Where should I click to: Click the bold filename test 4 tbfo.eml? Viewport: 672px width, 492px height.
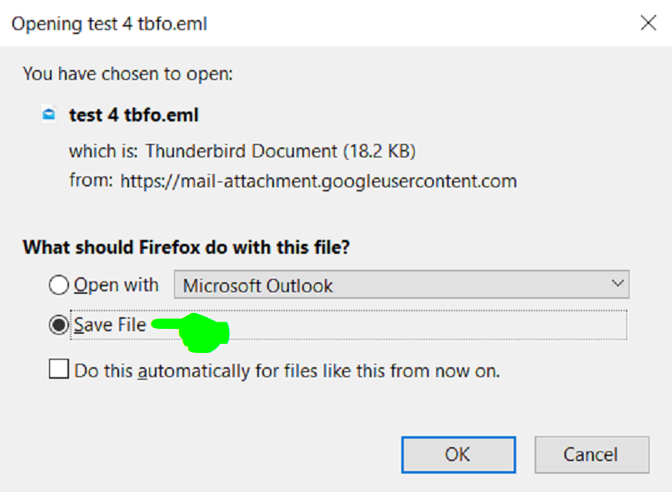click(134, 115)
